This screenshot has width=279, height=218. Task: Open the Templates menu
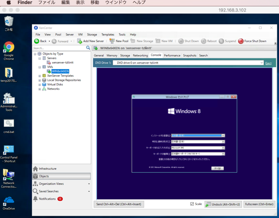[x=108, y=34]
